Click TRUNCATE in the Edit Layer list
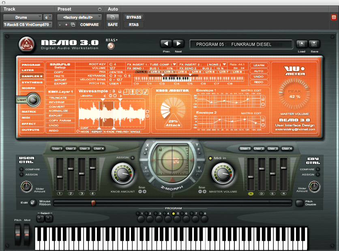Screen dimensions: 339x251 (58, 97)
